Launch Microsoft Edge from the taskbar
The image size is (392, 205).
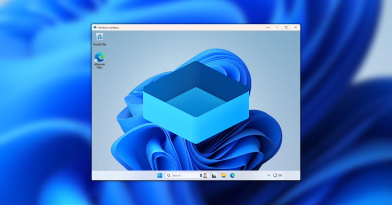[x=233, y=175]
